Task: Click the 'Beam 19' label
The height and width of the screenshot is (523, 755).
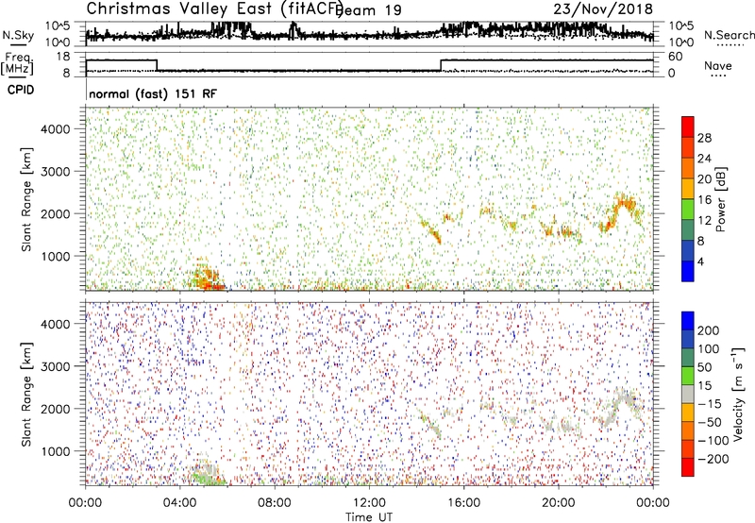Action: pyautogui.click(x=368, y=10)
